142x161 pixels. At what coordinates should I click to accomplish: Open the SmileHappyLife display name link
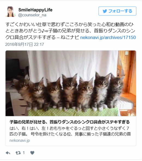point(35,10)
